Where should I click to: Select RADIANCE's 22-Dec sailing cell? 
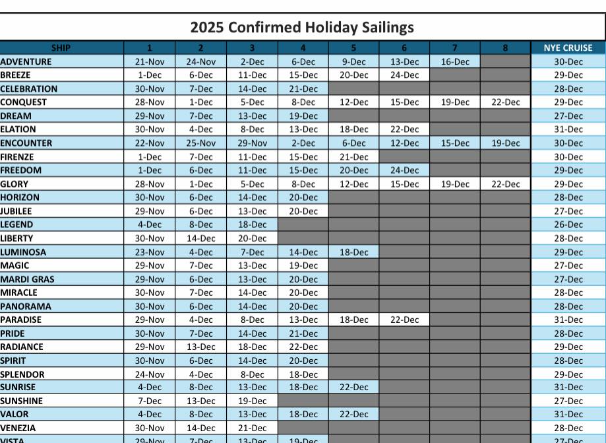pos(303,347)
